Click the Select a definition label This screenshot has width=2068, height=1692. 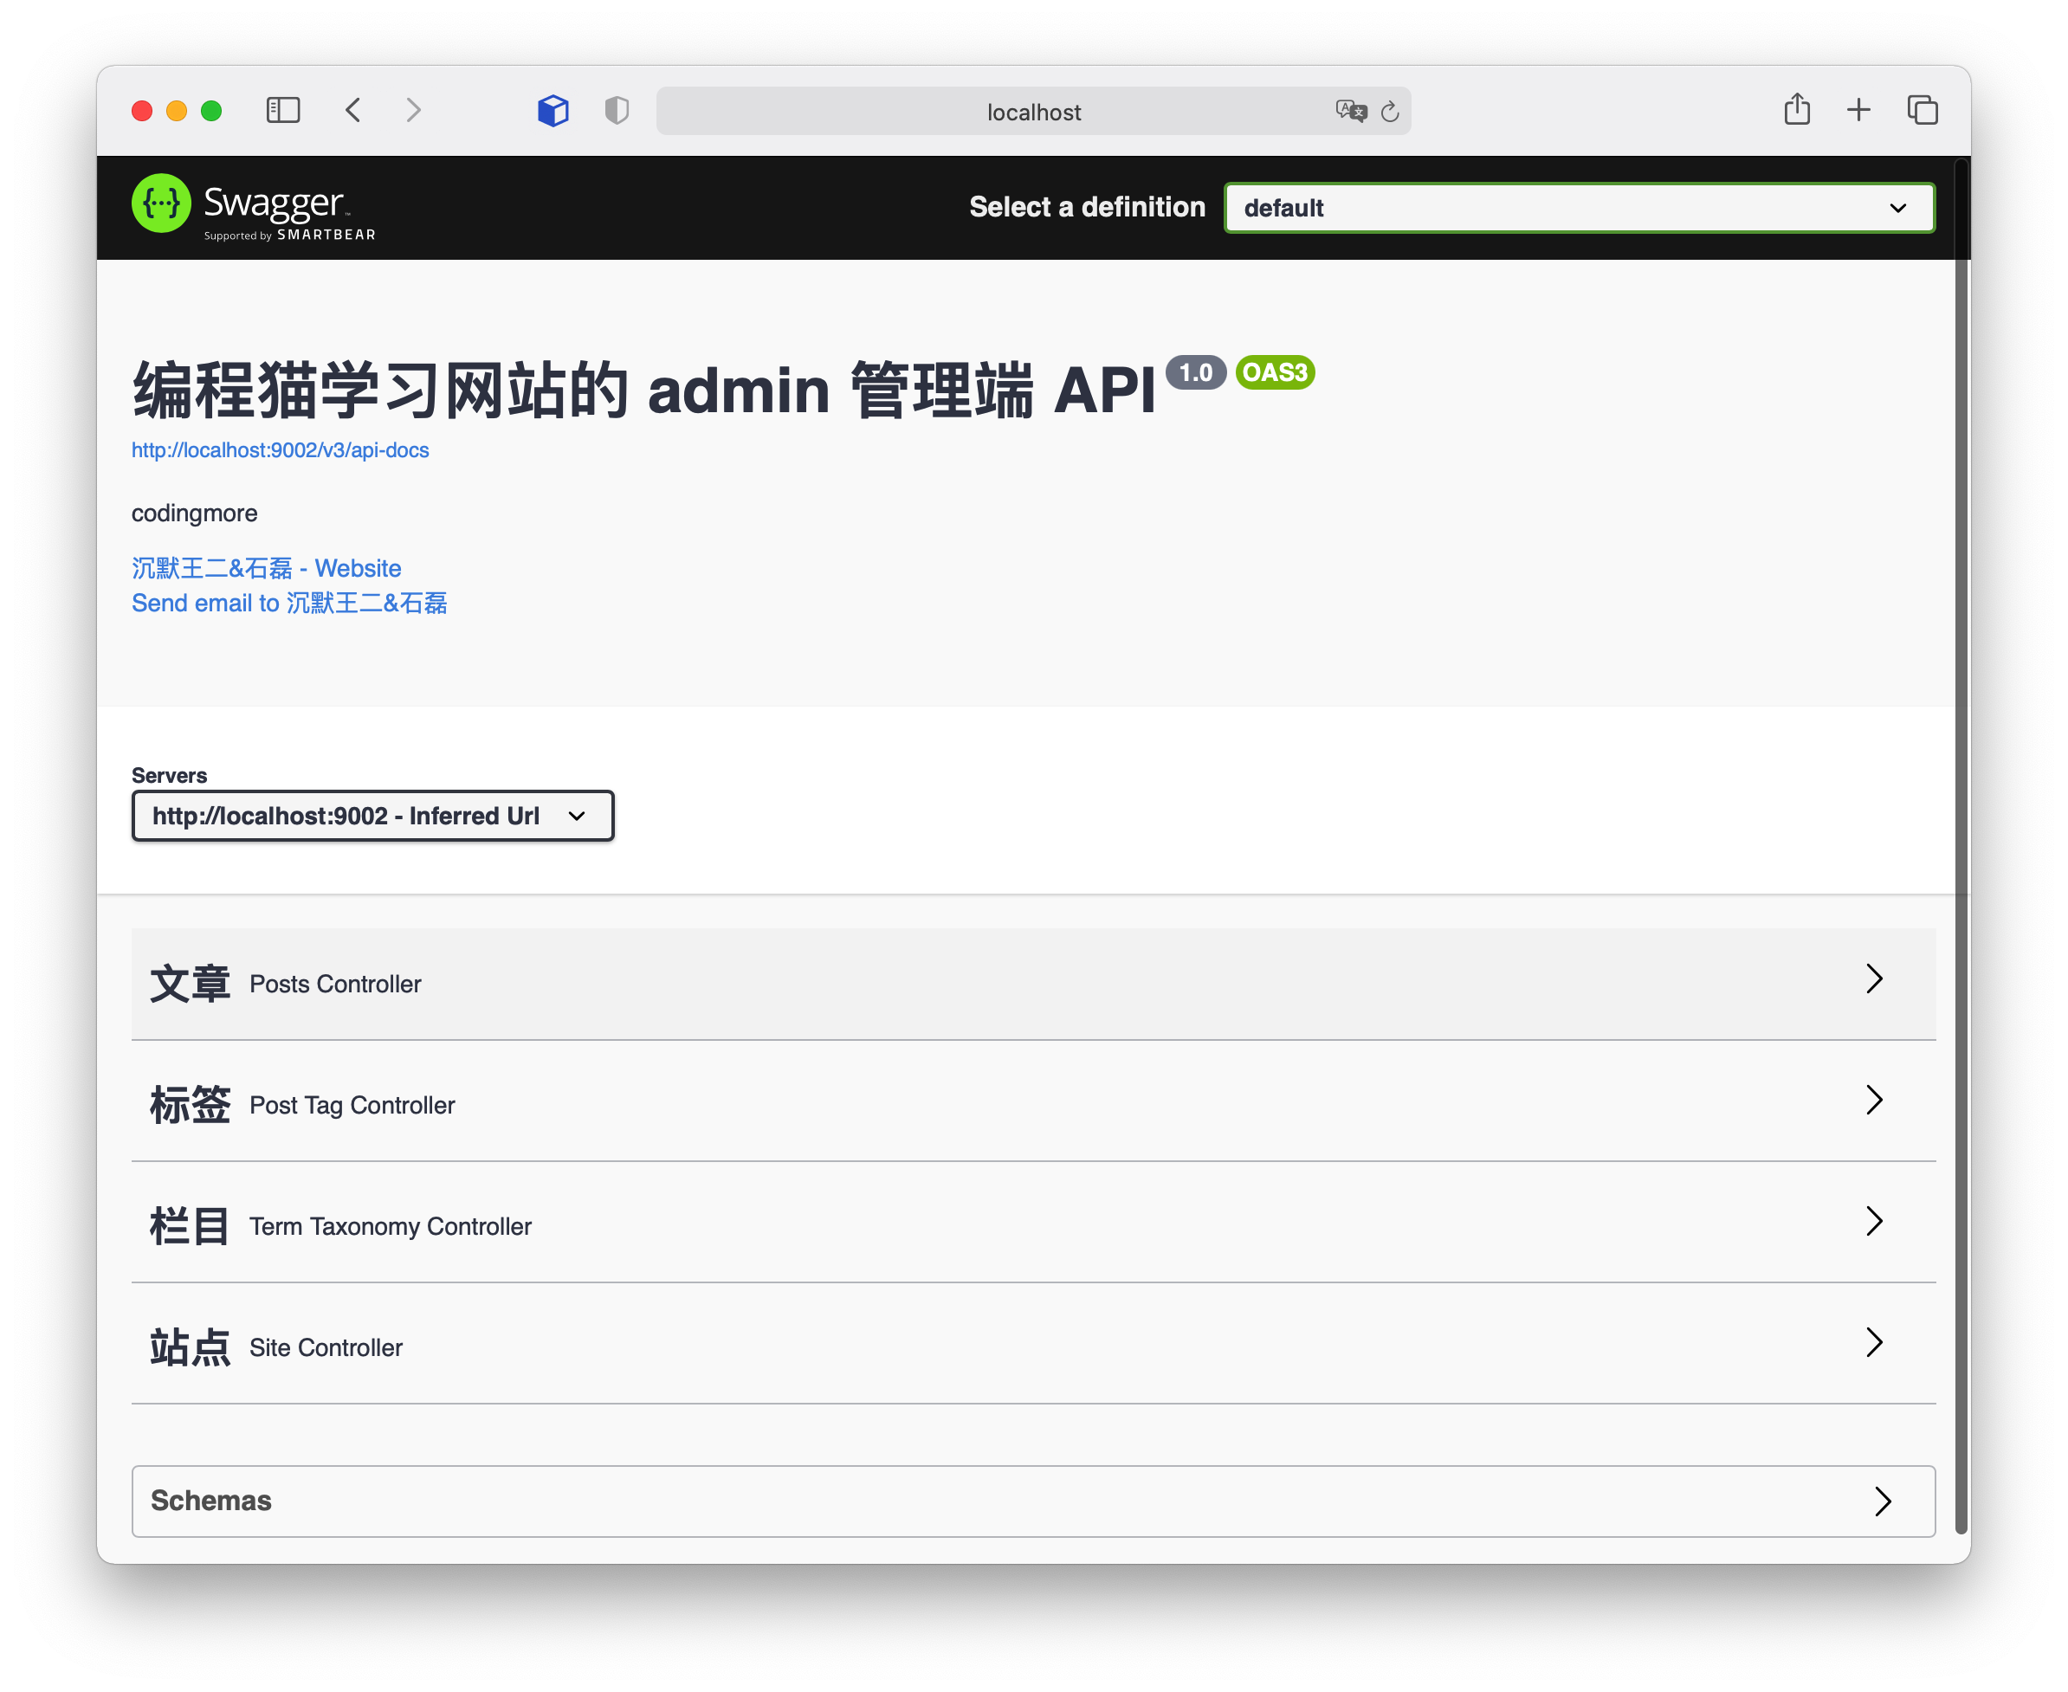coord(1087,207)
